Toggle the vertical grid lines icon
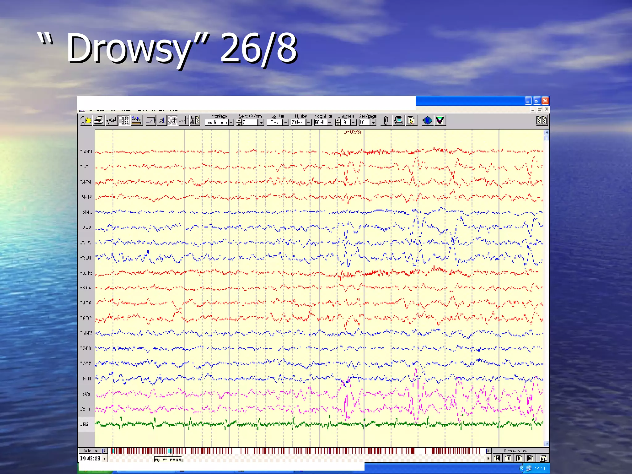Viewport: 632px width, 474px height. [124, 120]
